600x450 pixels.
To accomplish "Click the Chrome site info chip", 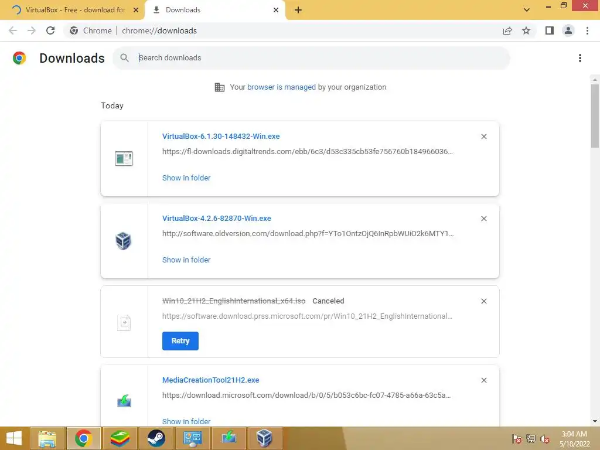I will pos(91,30).
